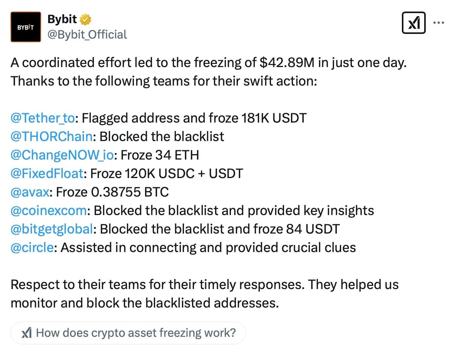Click the BYBIT logo inside the avatar
The height and width of the screenshot is (353, 455).
click(25, 27)
